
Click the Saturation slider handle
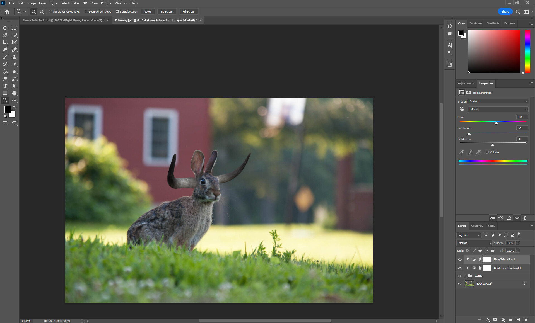point(469,134)
